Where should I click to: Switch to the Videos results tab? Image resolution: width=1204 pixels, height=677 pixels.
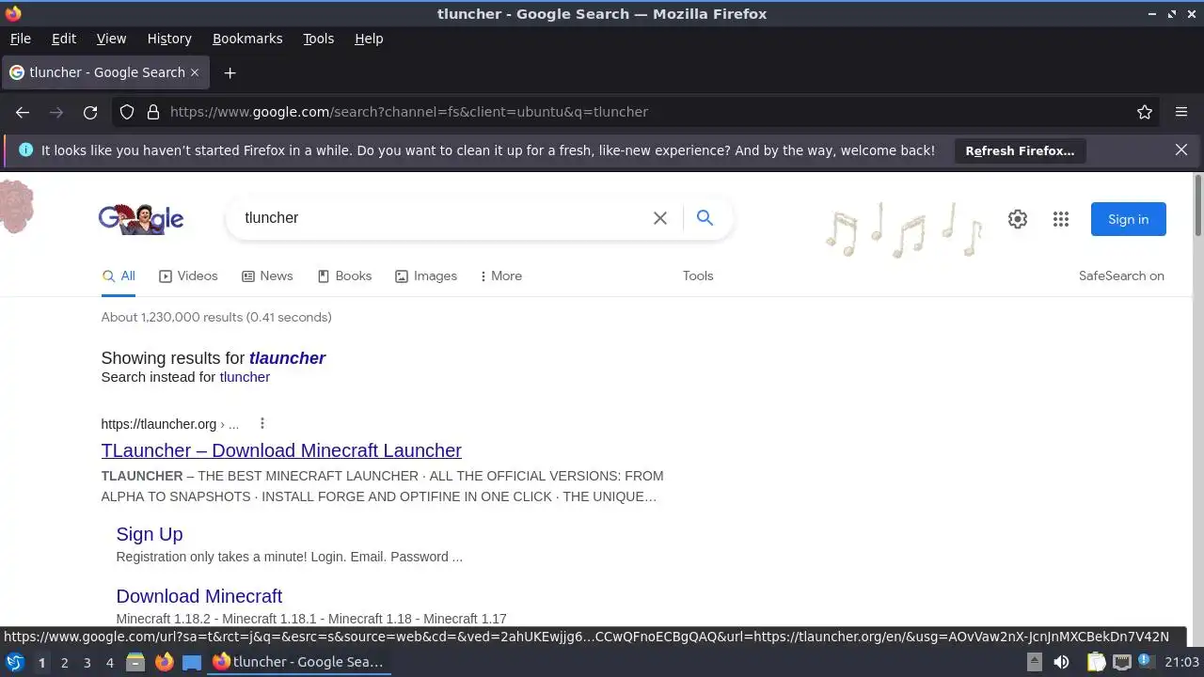pyautogui.click(x=188, y=276)
